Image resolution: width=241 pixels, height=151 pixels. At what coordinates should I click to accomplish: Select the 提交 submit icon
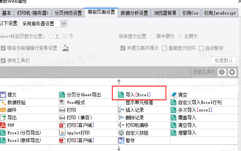(x=3, y=95)
